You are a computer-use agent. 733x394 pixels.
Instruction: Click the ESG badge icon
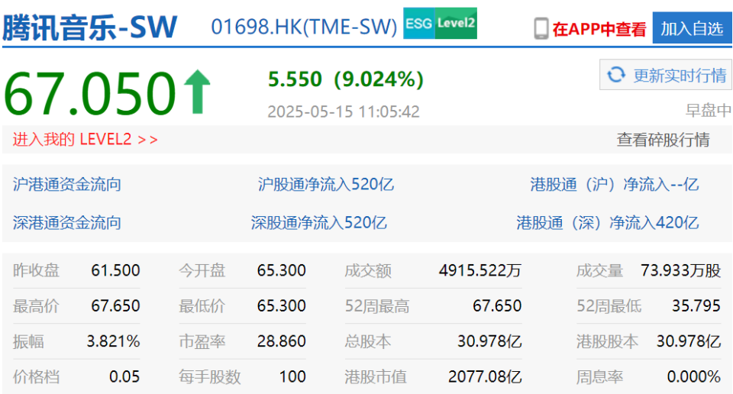tap(419, 24)
